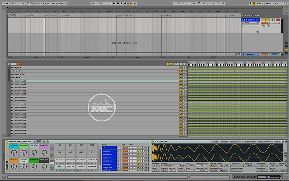The width and height of the screenshot is (289, 181).
Task: Mute the kiks drum pad with M
Action: [56, 170]
